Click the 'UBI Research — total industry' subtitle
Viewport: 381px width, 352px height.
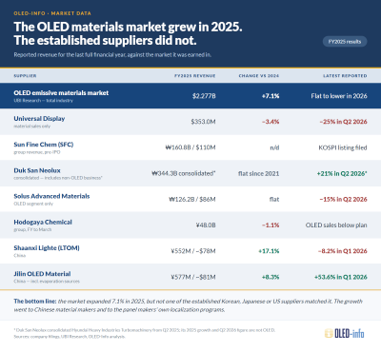(x=44, y=101)
